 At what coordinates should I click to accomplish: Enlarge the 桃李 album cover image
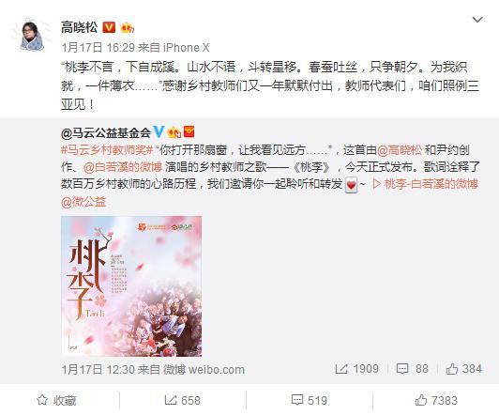point(131,286)
